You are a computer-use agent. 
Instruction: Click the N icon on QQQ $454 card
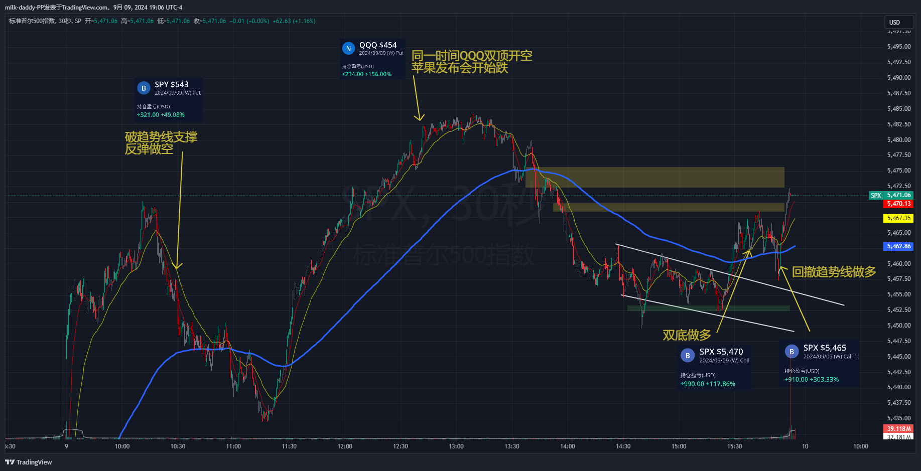click(348, 49)
